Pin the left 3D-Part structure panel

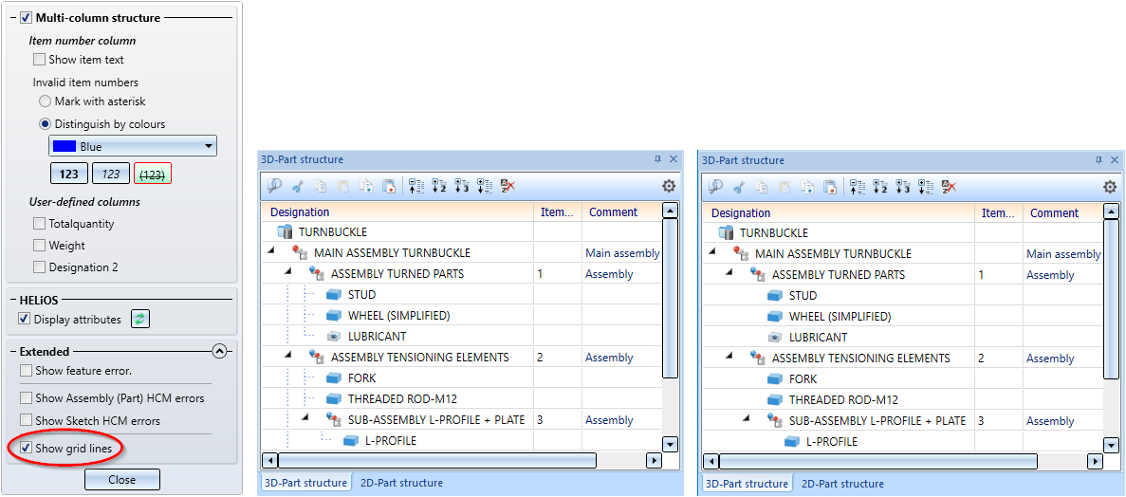(657, 159)
